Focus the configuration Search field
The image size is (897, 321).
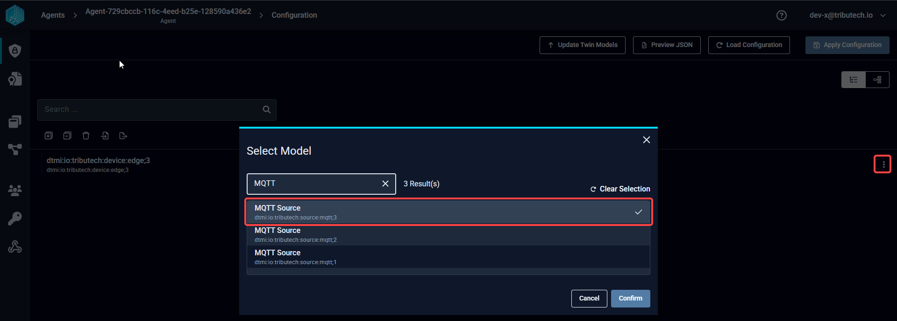(x=157, y=109)
